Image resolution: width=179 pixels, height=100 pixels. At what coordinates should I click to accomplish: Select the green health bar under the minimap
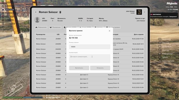pos(13,97)
